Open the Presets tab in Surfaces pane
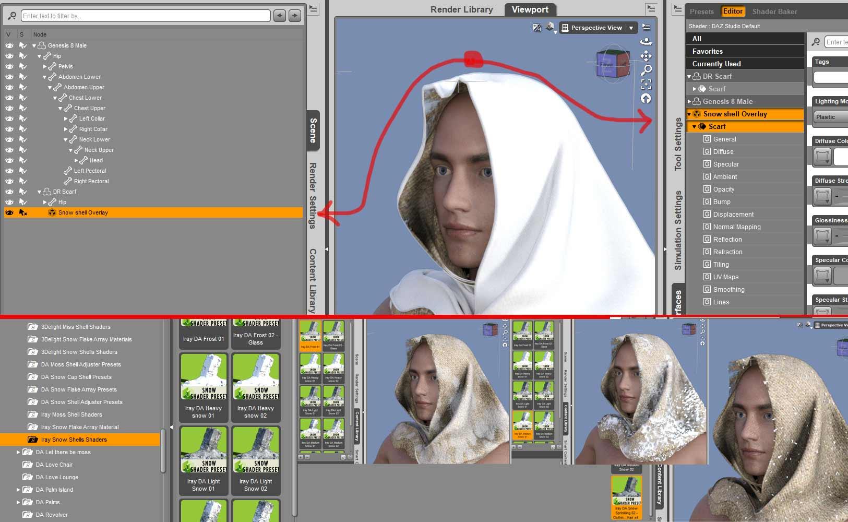Viewport: 848px width, 522px height. 701,11
